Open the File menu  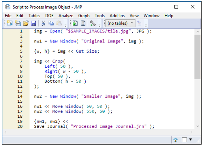(8, 16)
